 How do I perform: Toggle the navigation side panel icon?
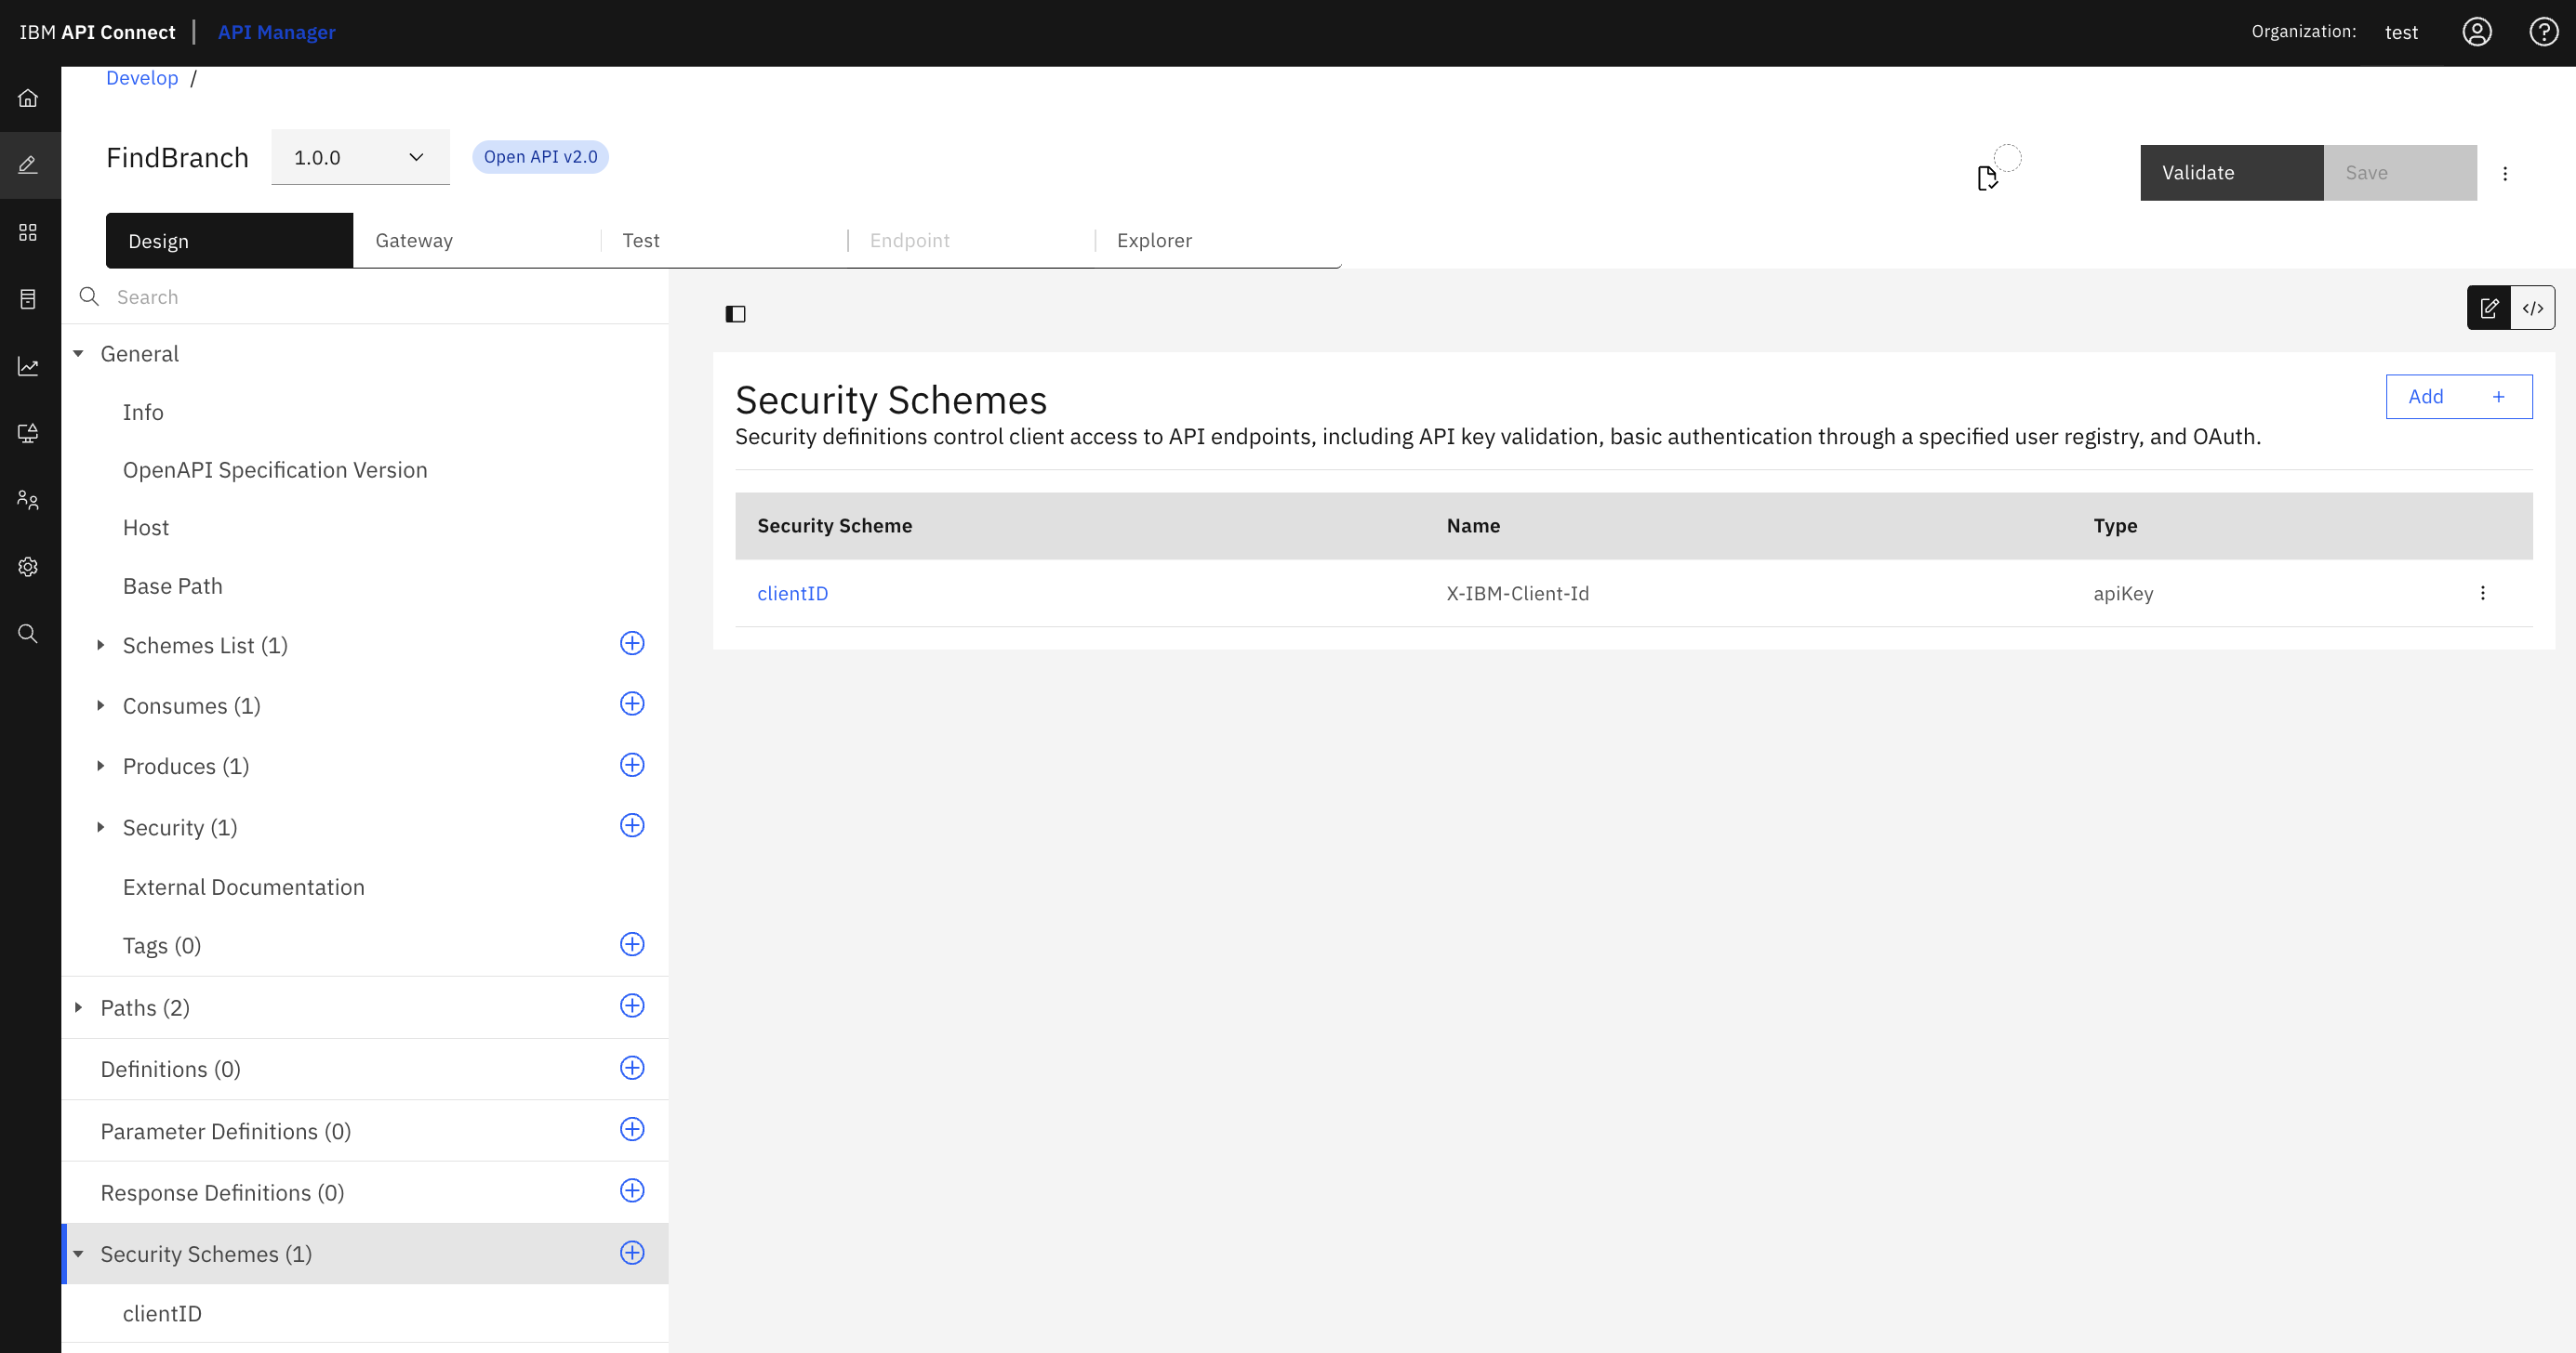coord(735,314)
